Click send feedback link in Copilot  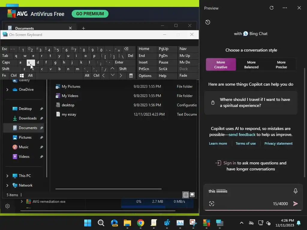(242, 134)
